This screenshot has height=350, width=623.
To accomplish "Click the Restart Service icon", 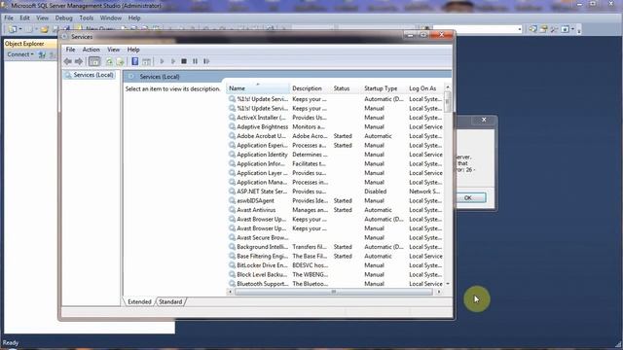I will coord(206,61).
